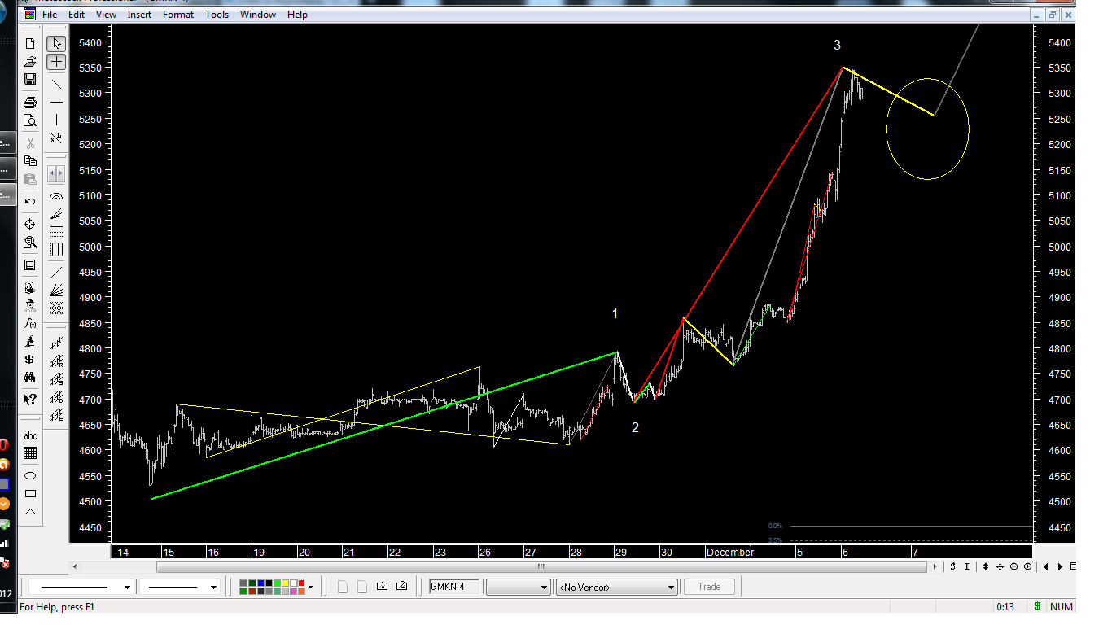1112x625 pixels.
Task: Select the triangle drawing tool
Action: click(30, 512)
